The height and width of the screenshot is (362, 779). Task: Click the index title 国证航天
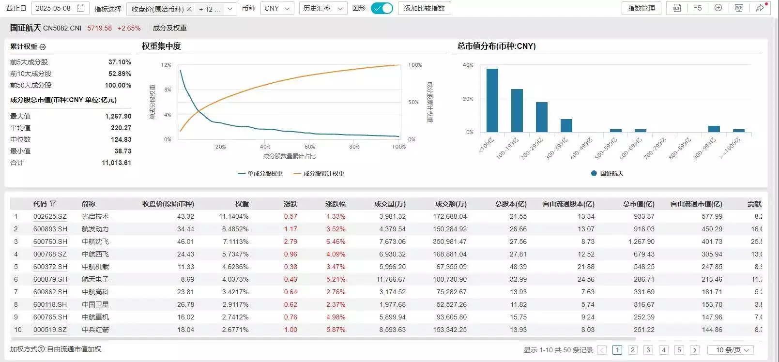[25, 28]
